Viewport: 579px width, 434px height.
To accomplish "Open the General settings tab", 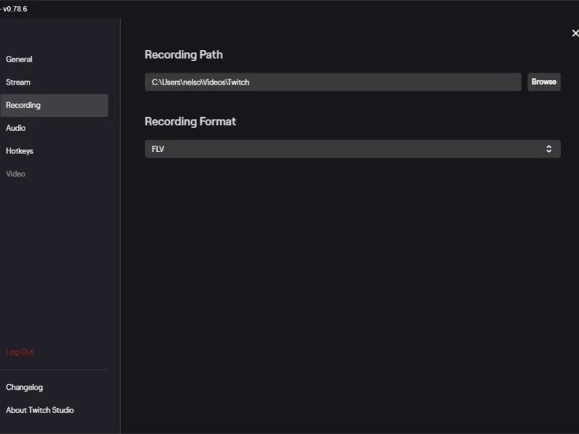I will pyautogui.click(x=20, y=59).
